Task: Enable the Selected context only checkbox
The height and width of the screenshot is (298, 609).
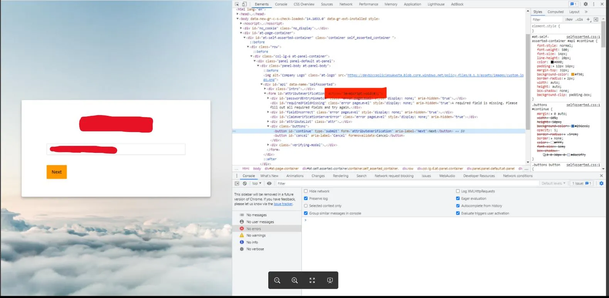Action: point(306,206)
